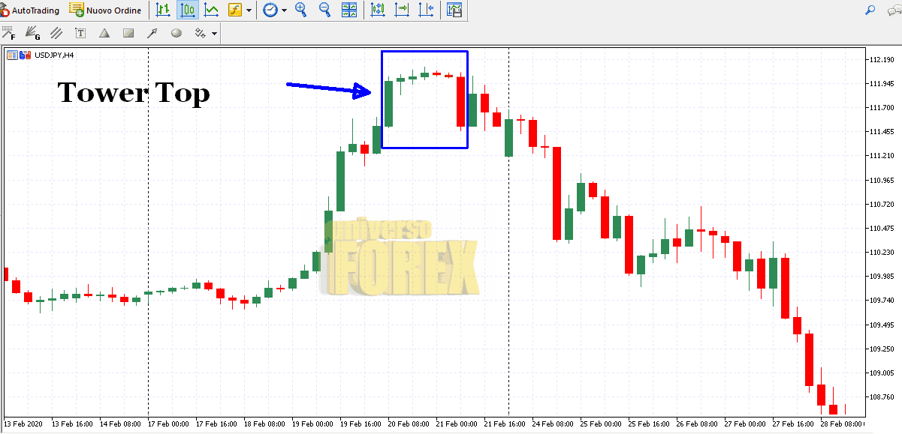Image resolution: width=902 pixels, height=434 pixels.
Task: Click the Nuovo Ordine button
Action: coord(105,10)
